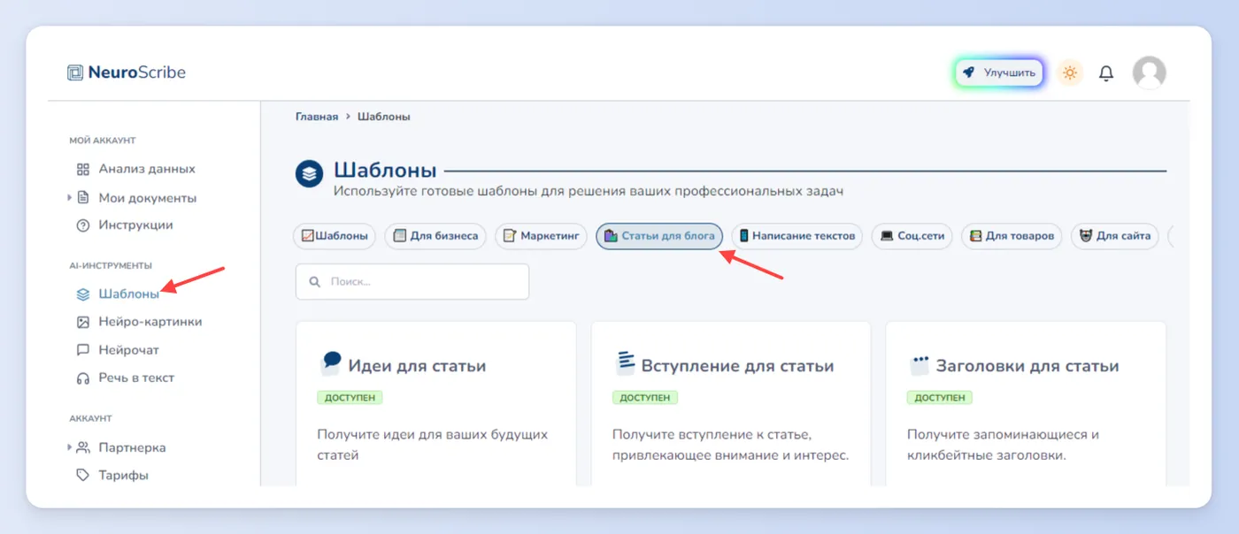Click the question mark icon for Инструкции
Screen dimensions: 1239x534
(x=83, y=225)
